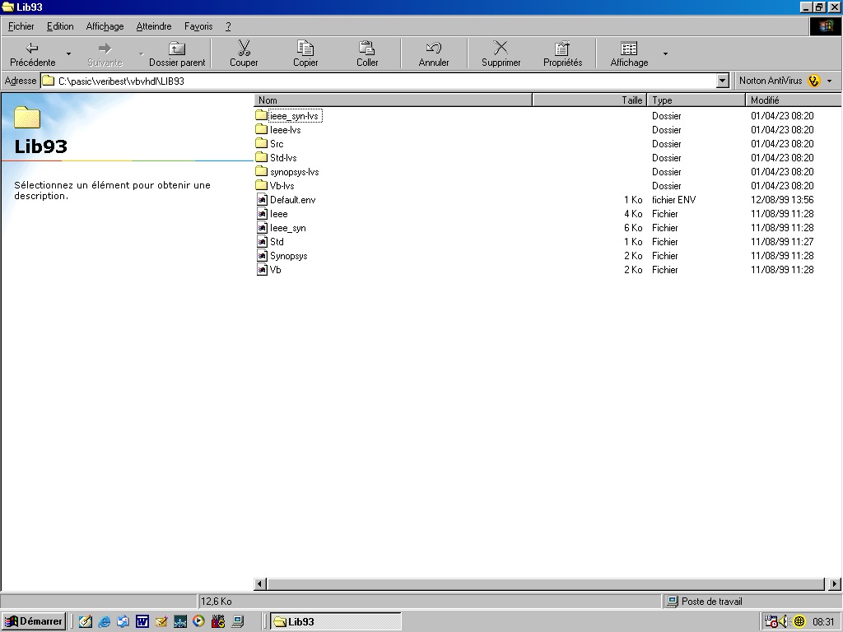The image size is (843, 632).
Task: Open Propriétés from the toolbar
Action: pos(562,49)
